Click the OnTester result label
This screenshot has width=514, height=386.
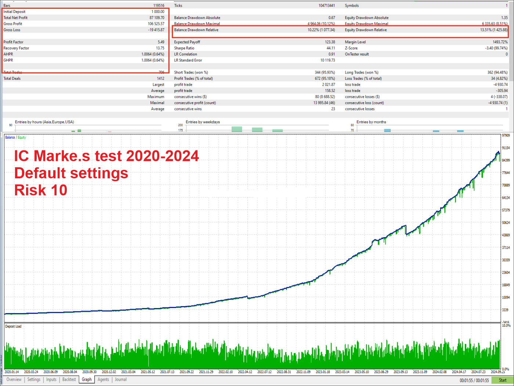point(357,54)
